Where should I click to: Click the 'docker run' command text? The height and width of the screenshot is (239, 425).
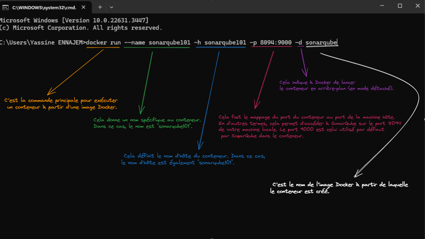(103, 43)
